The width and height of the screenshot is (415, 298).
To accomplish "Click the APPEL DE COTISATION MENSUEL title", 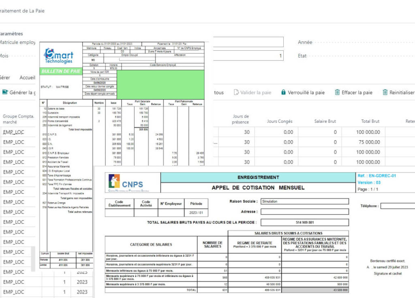I will [258, 188].
